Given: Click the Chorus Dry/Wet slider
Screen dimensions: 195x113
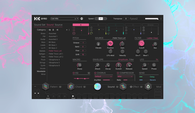Looking at the screenshot, I should pos(108,80).
